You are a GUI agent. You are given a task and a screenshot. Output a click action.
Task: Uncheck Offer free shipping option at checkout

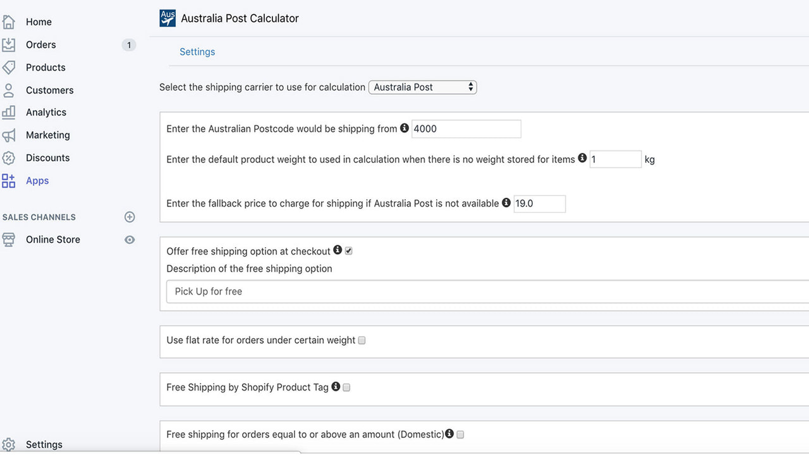348,250
